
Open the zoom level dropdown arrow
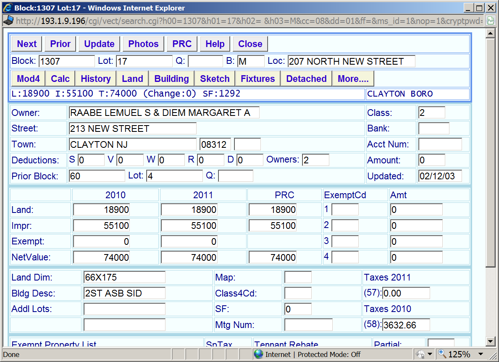click(481, 354)
